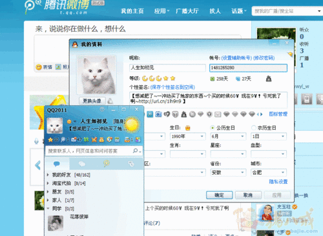The width and height of the screenshot is (323, 236).
Task: Switch to groups tab in QQ2011
Action: click(x=82, y=164)
